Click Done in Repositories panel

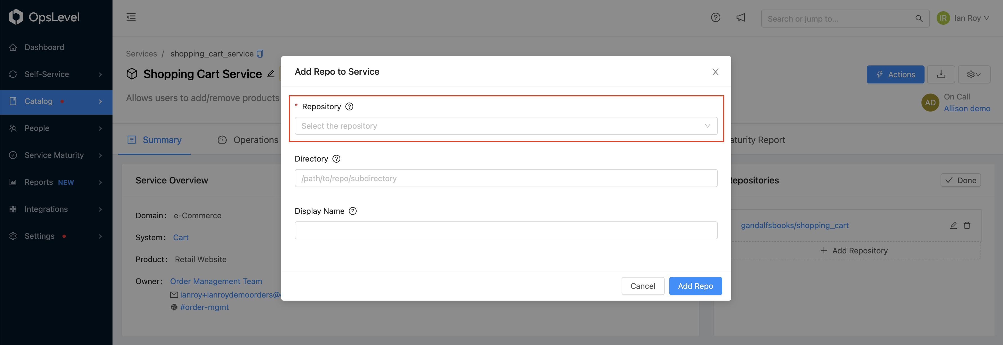click(961, 180)
